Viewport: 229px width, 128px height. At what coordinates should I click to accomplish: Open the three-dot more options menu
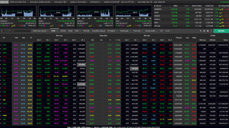click(x=211, y=31)
